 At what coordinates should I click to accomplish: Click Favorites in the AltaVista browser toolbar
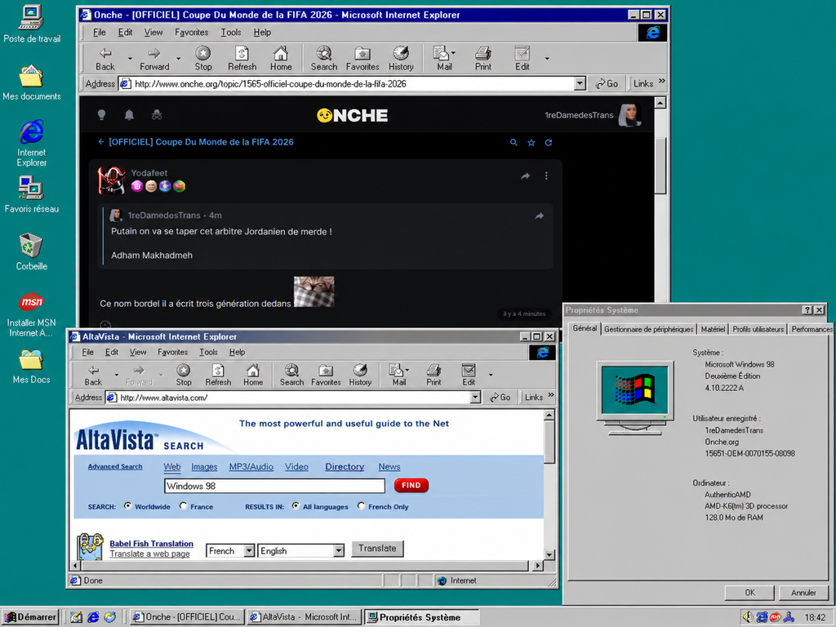pos(326,375)
